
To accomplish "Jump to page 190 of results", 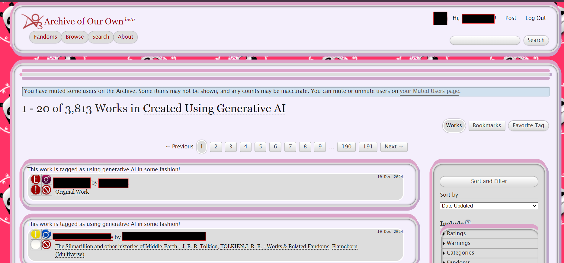I will tap(346, 147).
